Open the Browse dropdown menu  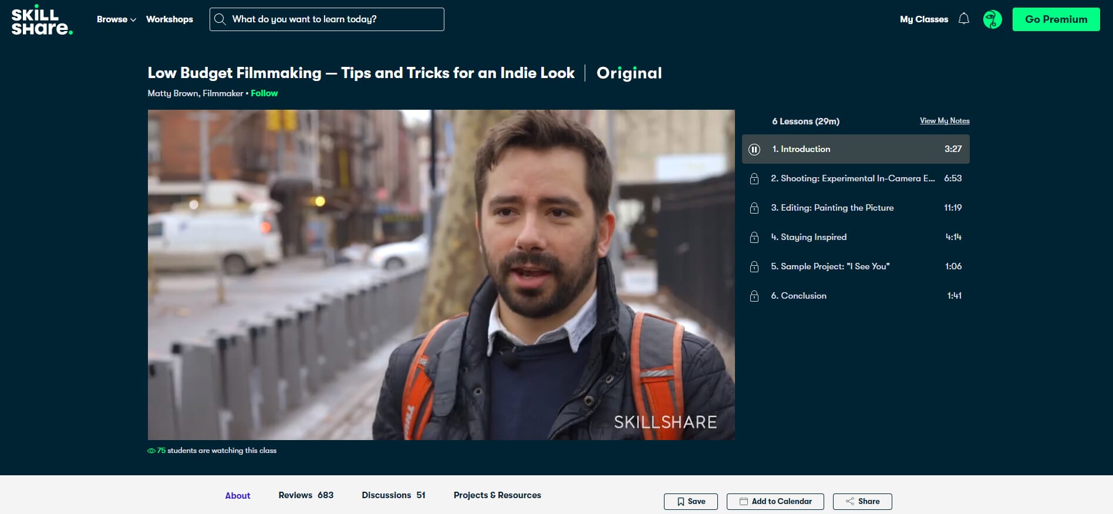coord(116,19)
